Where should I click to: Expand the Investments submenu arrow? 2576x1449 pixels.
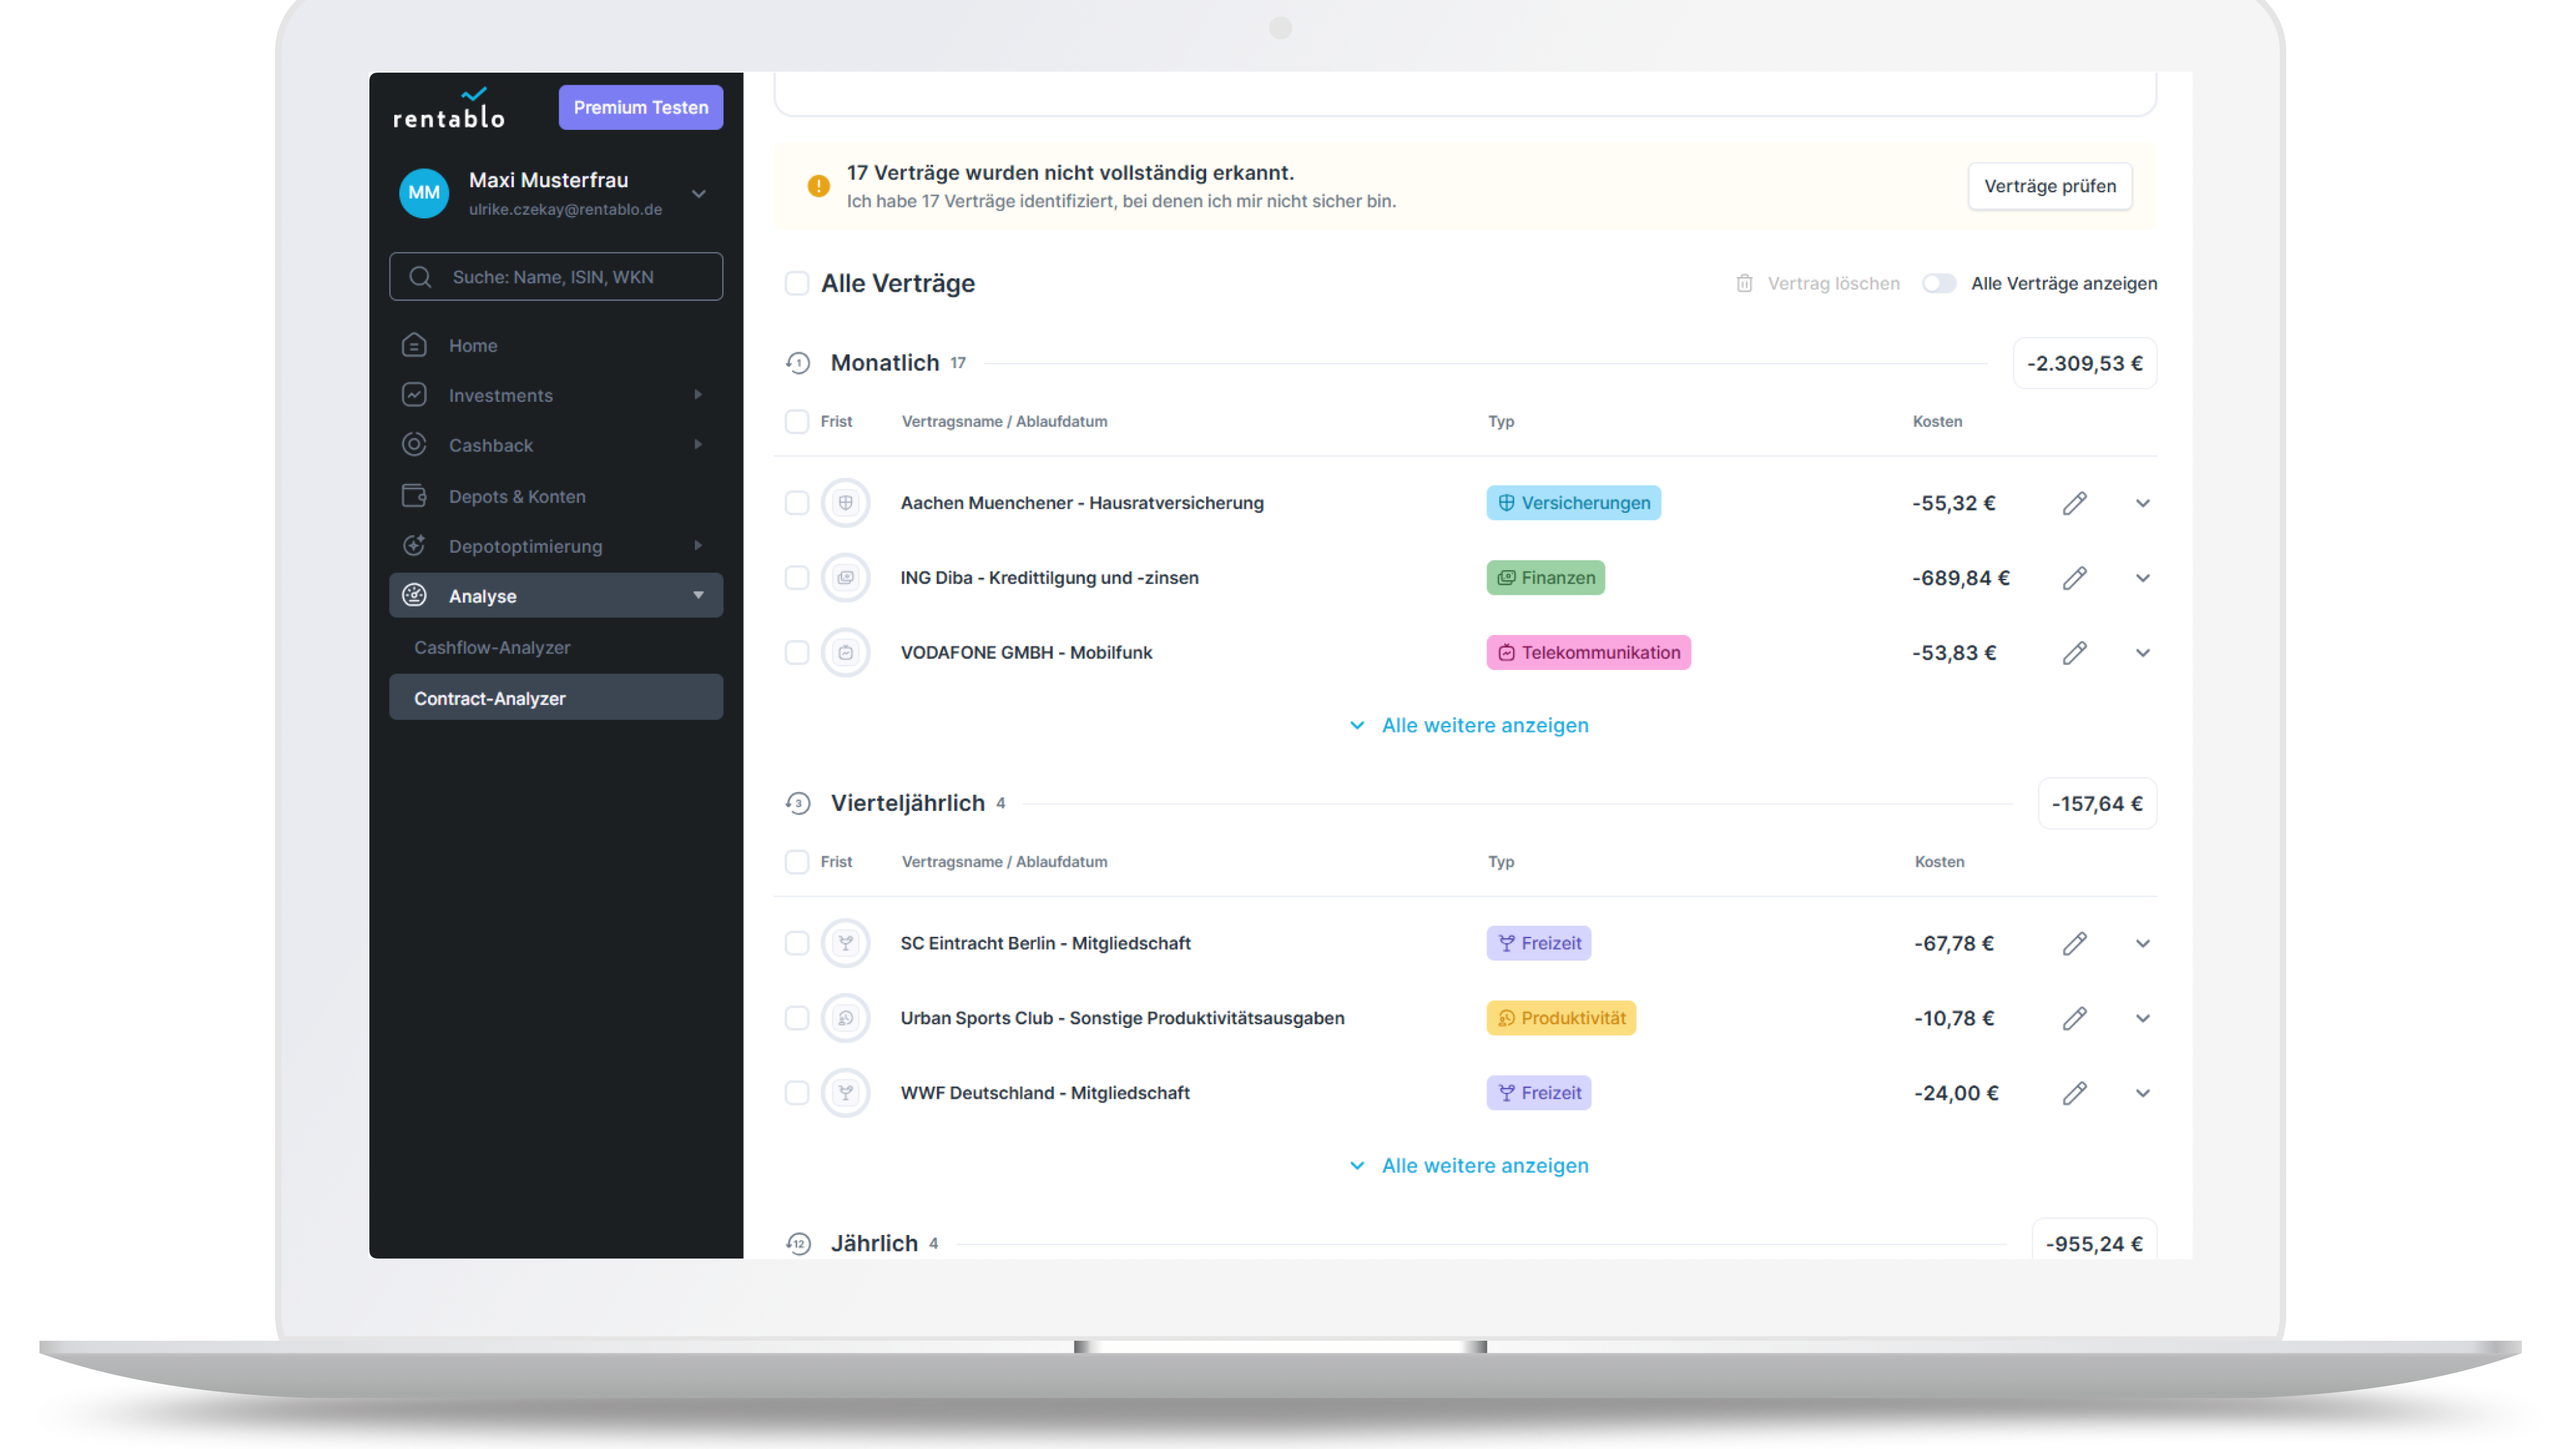pyautogui.click(x=698, y=395)
